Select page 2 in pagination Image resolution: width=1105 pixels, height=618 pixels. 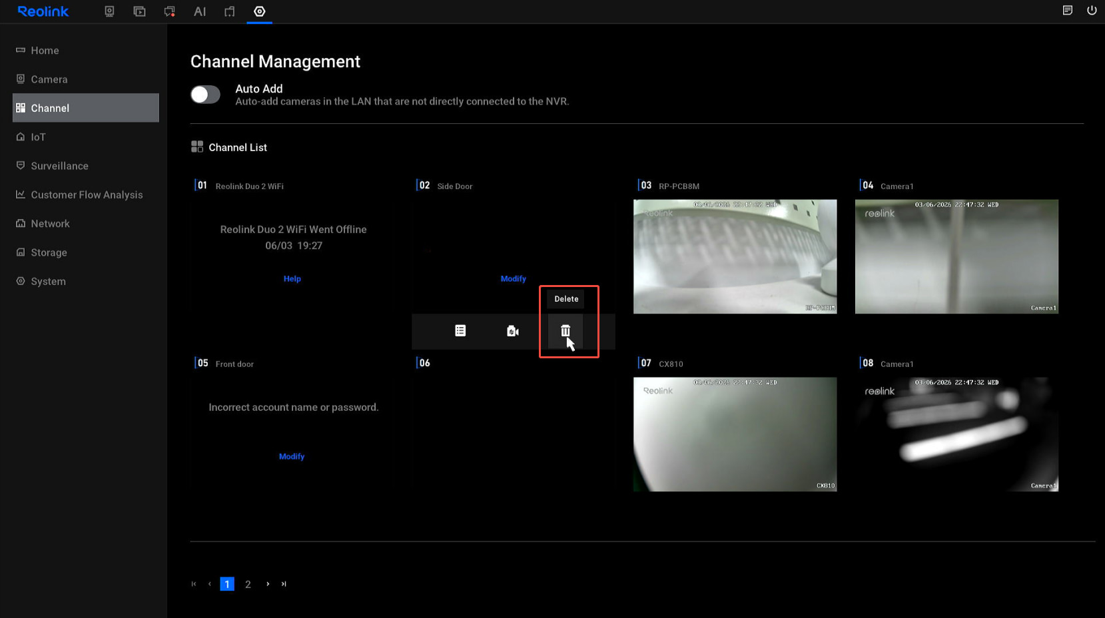pyautogui.click(x=248, y=584)
